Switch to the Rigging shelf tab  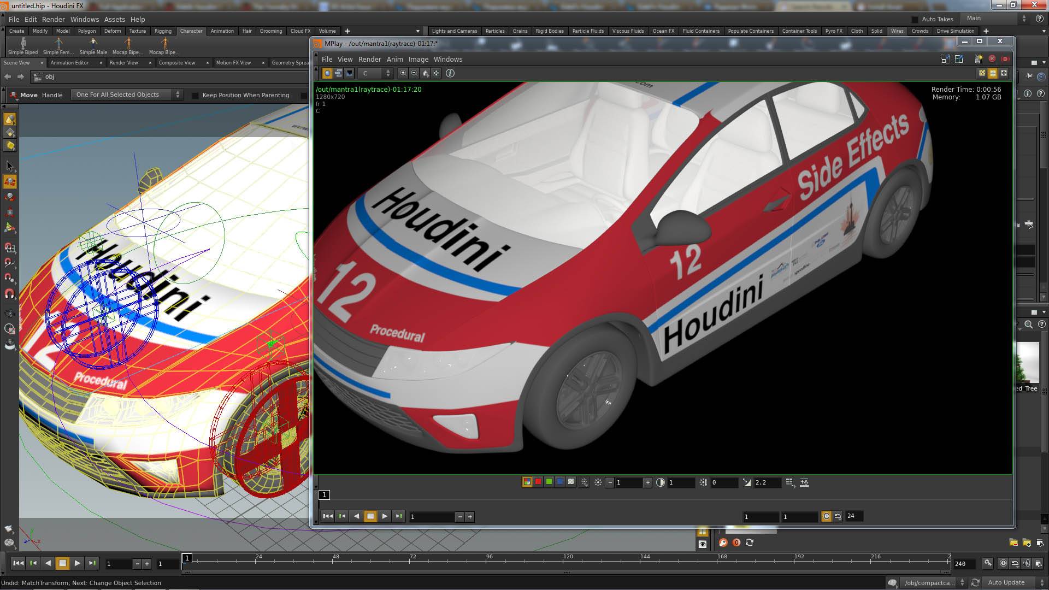tap(163, 31)
